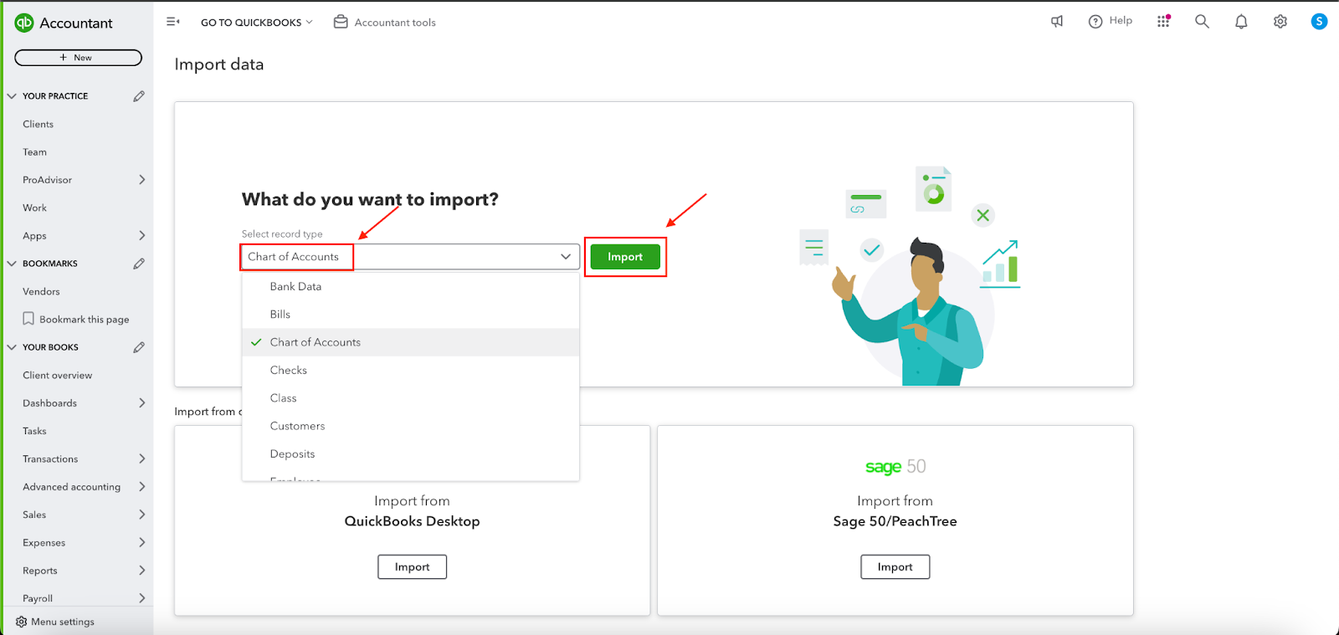Open Tasks in the sidebar

coord(35,431)
